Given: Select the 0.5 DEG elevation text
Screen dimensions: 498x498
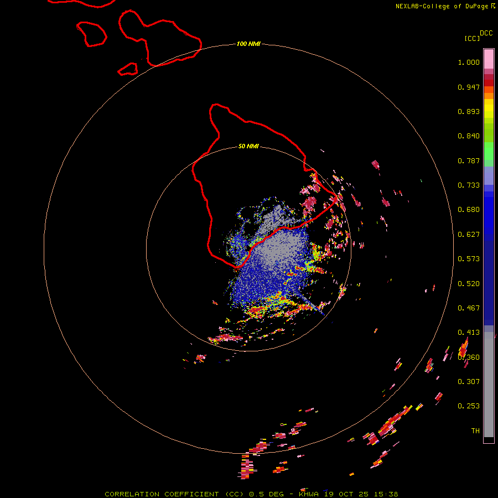Looking at the screenshot, I should point(266,494).
